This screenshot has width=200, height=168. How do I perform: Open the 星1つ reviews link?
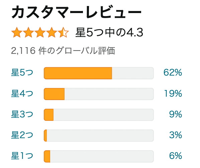tap(22, 156)
